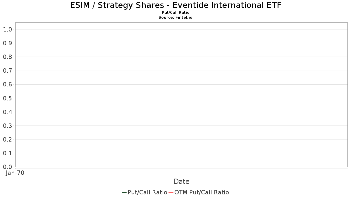351x197 pixels.
Task: Click the 0.2 y-axis tick label
Action: (7, 140)
